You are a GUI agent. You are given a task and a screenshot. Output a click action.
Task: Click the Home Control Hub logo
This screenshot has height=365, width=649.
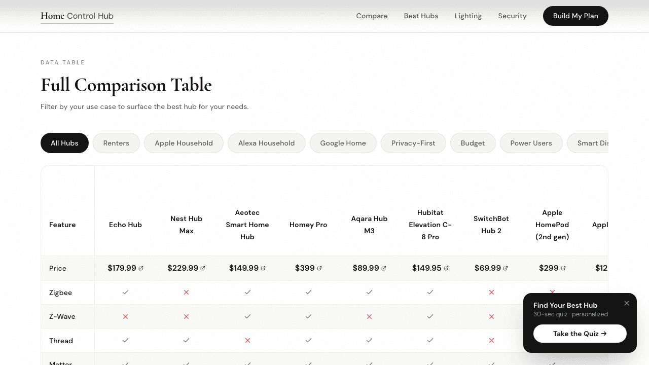click(x=77, y=16)
